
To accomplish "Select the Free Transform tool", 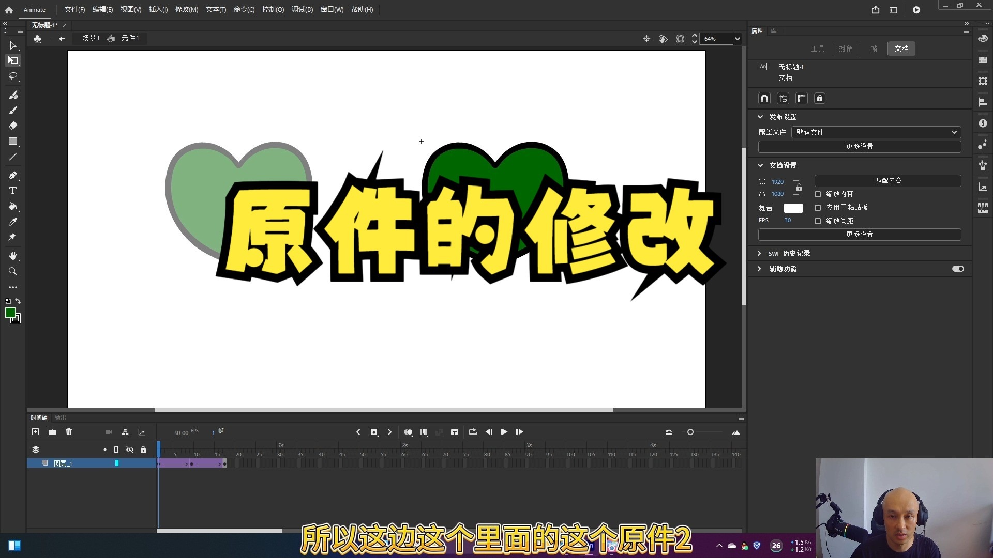I will [13, 60].
